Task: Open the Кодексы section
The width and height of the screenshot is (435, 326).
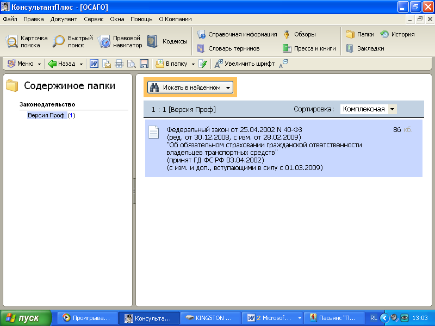Action: pos(167,41)
